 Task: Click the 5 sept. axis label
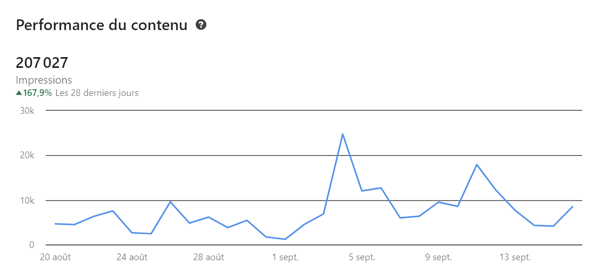(x=362, y=258)
